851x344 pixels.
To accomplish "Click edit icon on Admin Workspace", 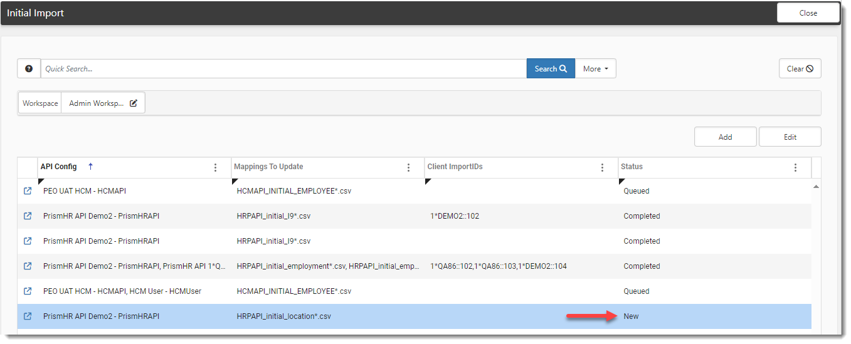I will (x=134, y=103).
